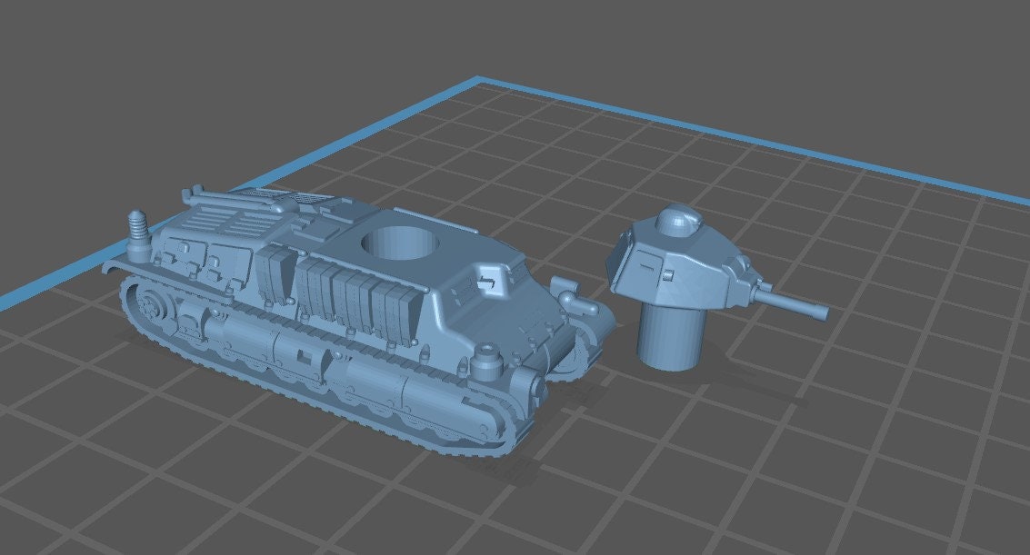Click the coiled spring part at tank rear

pos(138,231)
